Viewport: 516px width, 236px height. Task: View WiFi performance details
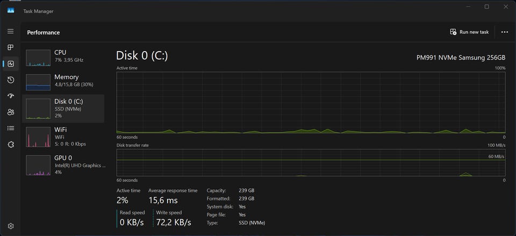[x=63, y=137]
